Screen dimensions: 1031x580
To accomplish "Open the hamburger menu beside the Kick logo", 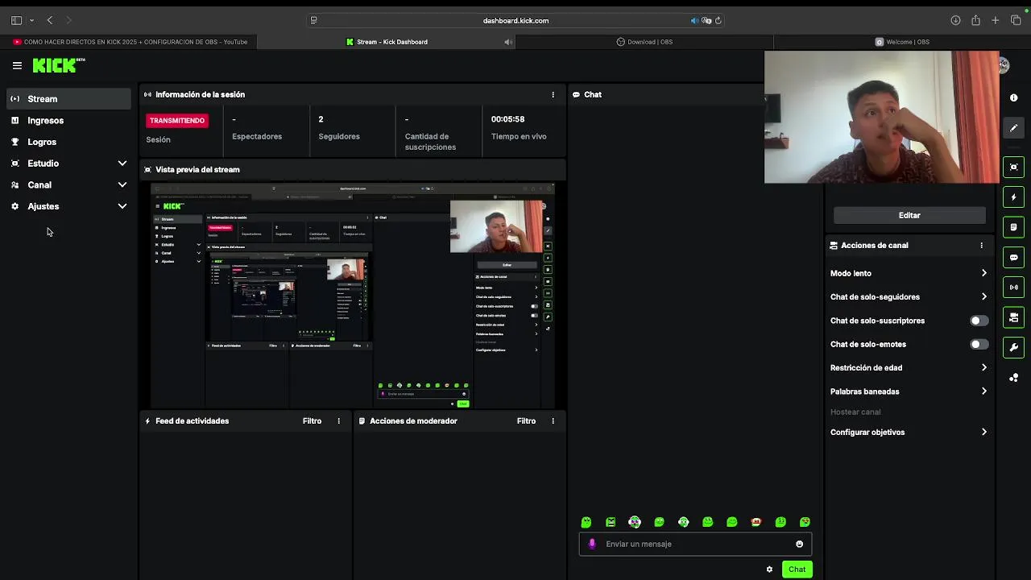I will point(17,65).
